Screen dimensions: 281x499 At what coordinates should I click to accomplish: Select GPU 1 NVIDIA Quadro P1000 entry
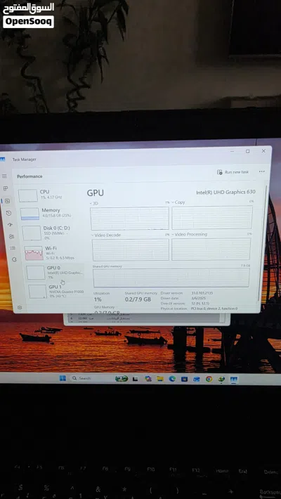[57, 291]
